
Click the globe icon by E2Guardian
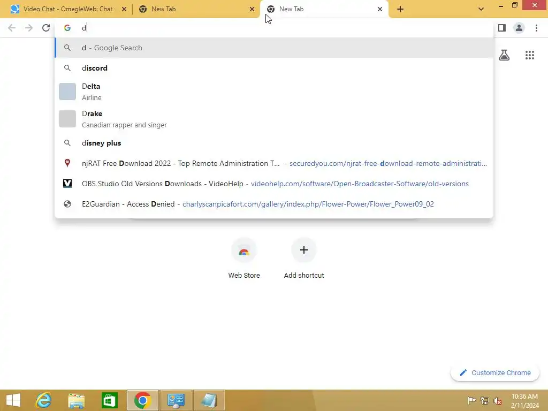point(67,204)
